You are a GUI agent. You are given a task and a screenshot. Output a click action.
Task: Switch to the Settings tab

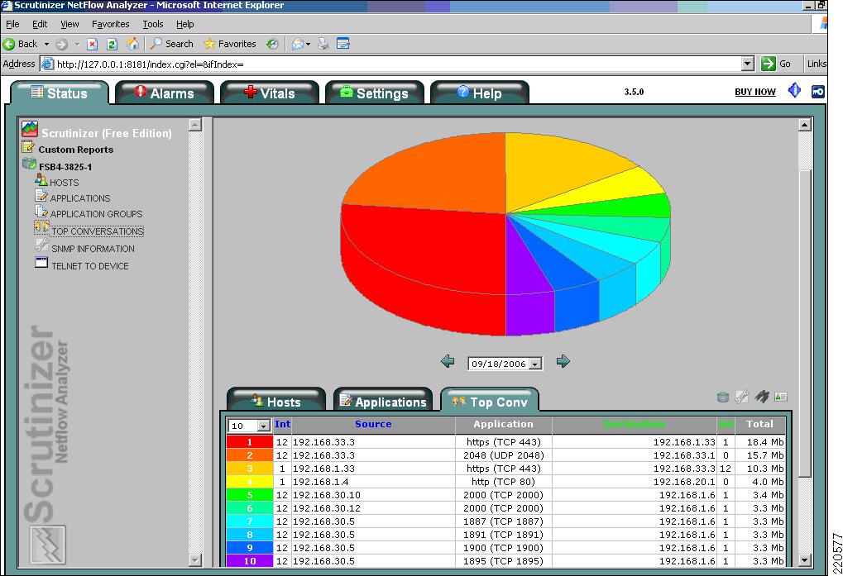click(375, 93)
